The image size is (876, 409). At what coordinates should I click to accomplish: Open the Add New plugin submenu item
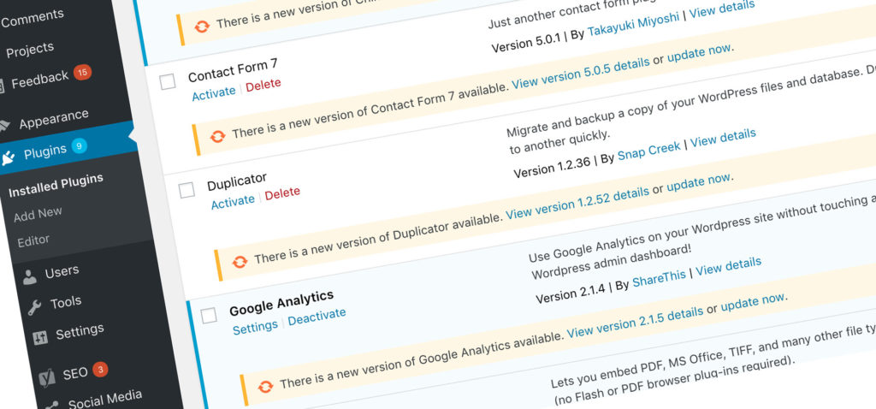click(x=38, y=214)
